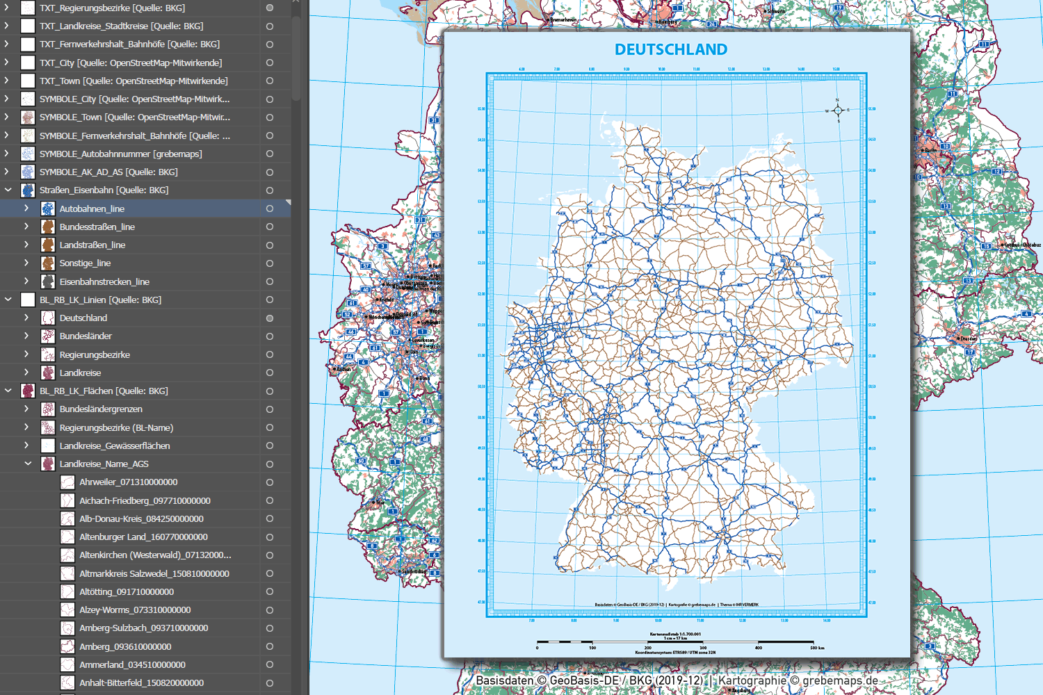This screenshot has height=695, width=1043.
Task: Click the Autobahnen_line layer thumbnail
Action: click(48, 208)
